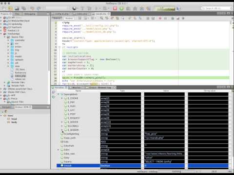Image resolution: width=234 pixels, height=175 pixels.
Task: Select Chrome PHP Class project
Action: click(x=17, y=92)
